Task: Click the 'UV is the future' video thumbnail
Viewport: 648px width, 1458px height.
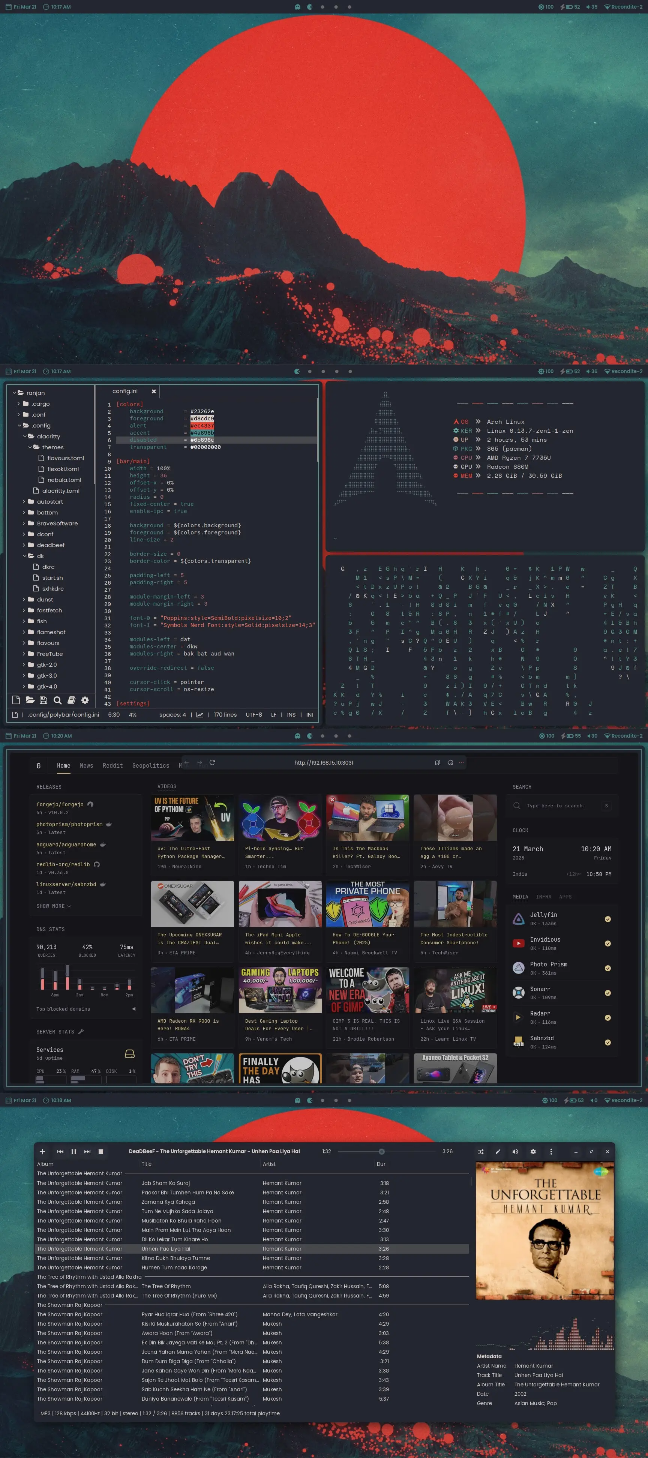Action: pyautogui.click(x=192, y=817)
